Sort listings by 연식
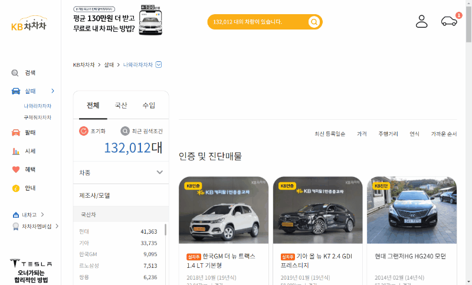This screenshot has width=472, height=285. (x=415, y=134)
